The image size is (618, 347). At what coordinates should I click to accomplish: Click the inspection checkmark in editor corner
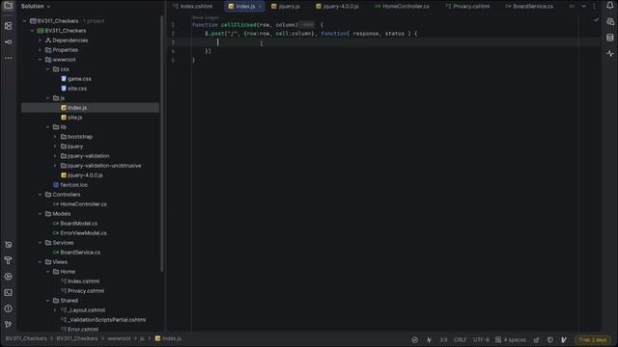tap(597, 19)
